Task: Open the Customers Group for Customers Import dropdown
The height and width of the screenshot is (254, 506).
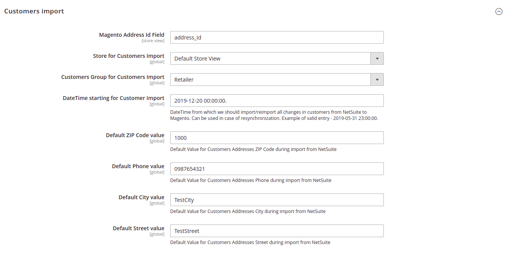Action: click(x=277, y=80)
